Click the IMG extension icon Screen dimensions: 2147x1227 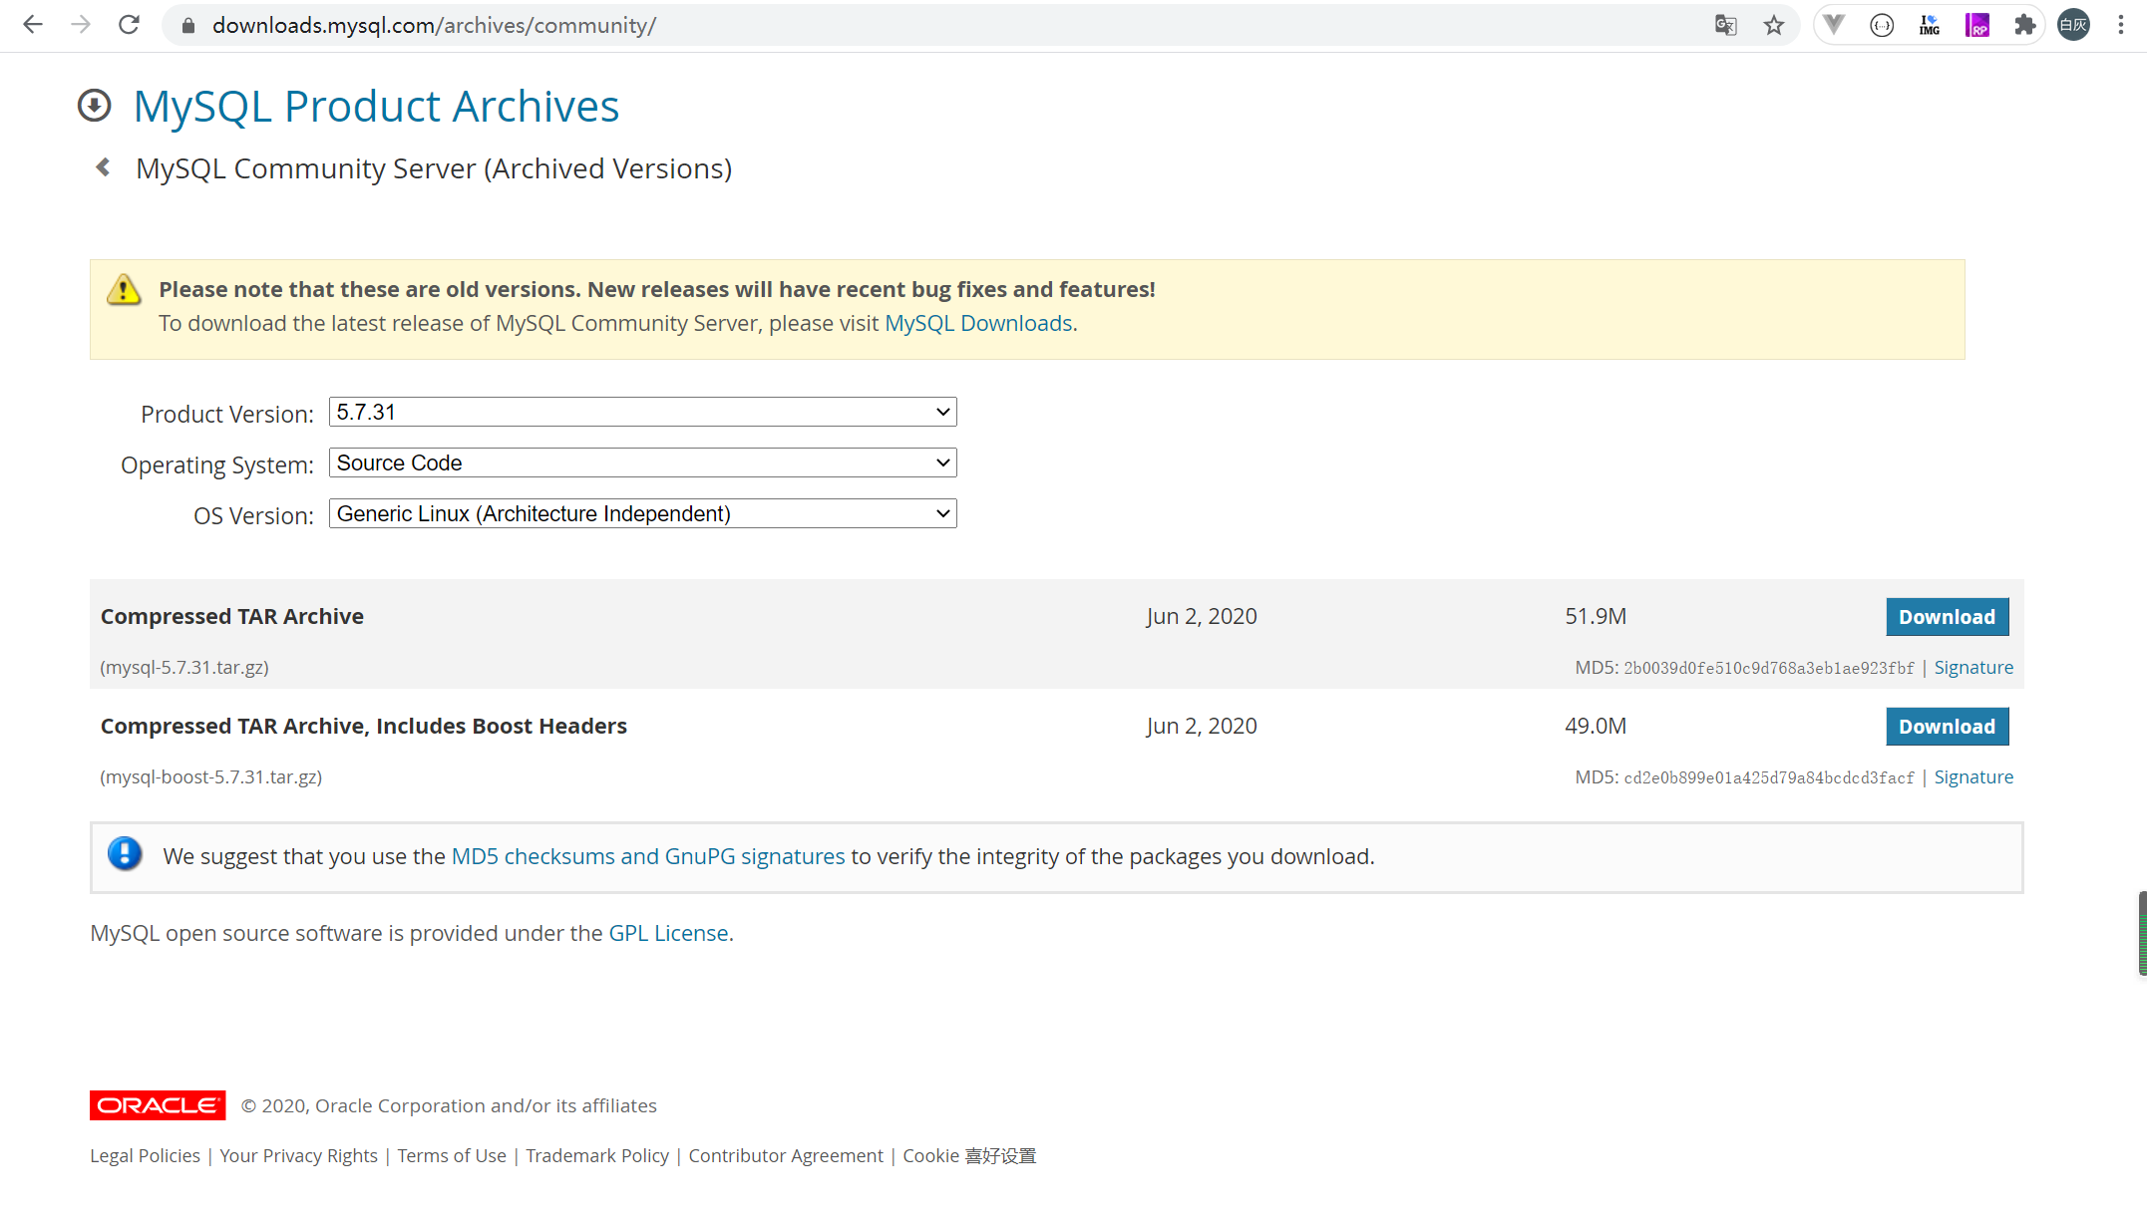tap(1929, 25)
